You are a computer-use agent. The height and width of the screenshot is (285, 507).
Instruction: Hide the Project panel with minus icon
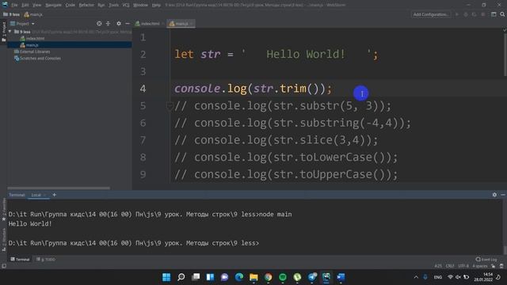tap(128, 24)
